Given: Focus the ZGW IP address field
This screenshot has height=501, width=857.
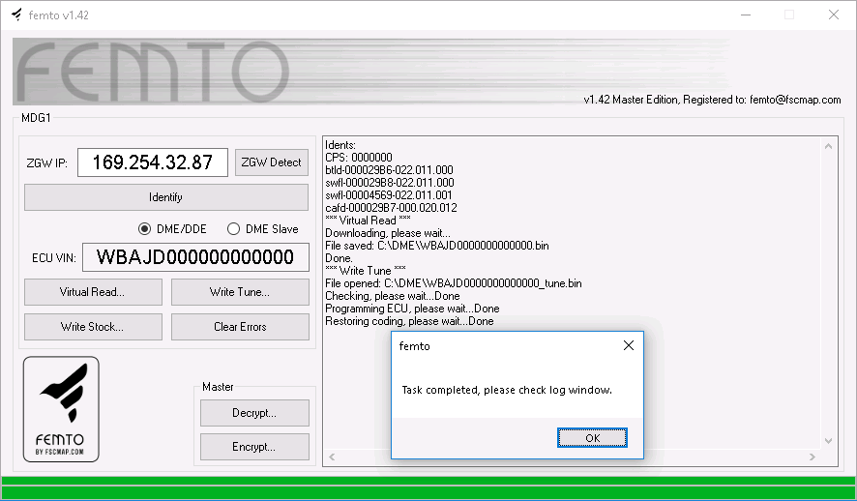Looking at the screenshot, I should pyautogui.click(x=152, y=162).
